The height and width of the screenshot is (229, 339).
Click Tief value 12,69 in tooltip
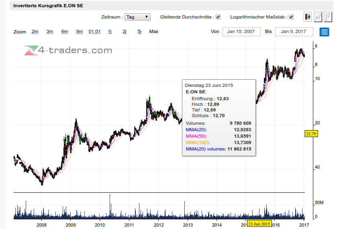click(x=210, y=110)
